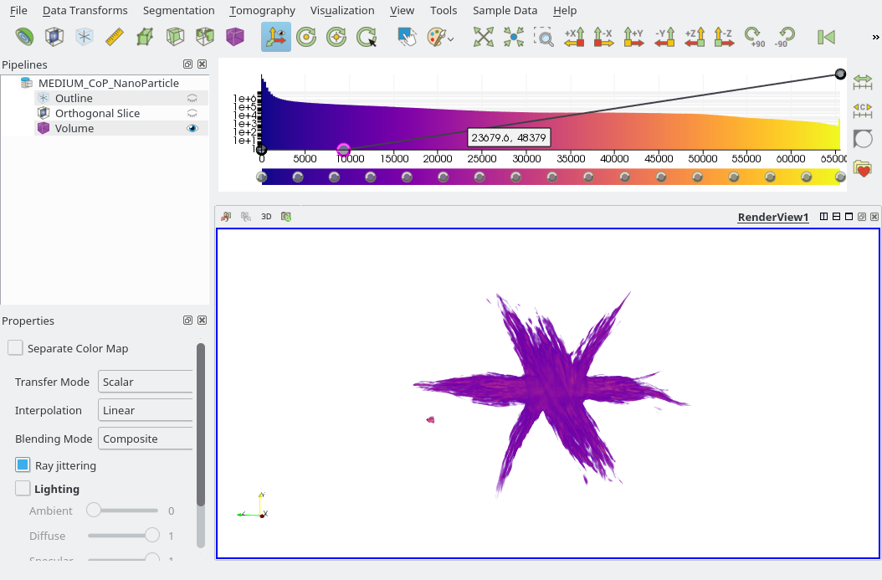This screenshot has width=882, height=580.
Task: Click the pink-highlighted opacity control point
Action: pos(344,150)
